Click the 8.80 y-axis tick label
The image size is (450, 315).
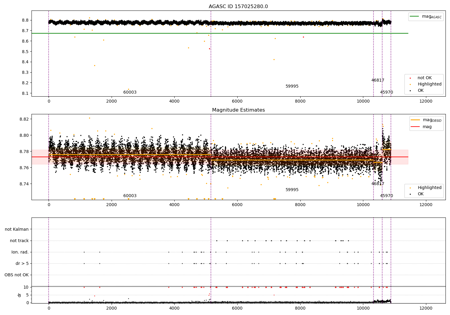pyautogui.click(x=24, y=135)
